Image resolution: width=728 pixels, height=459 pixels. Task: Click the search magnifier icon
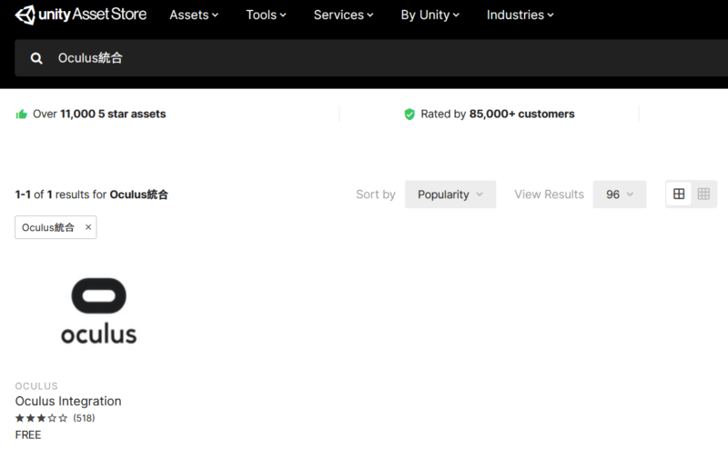tap(36, 58)
